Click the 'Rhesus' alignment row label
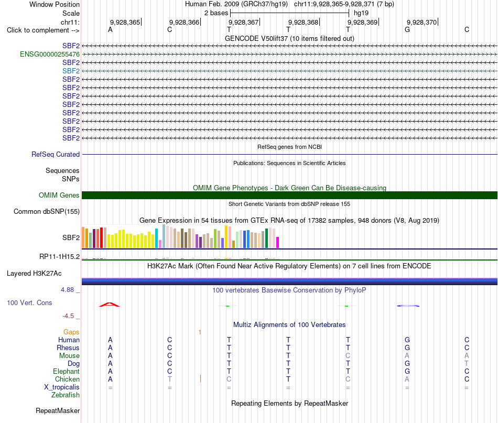The image size is (498, 423). [x=68, y=348]
